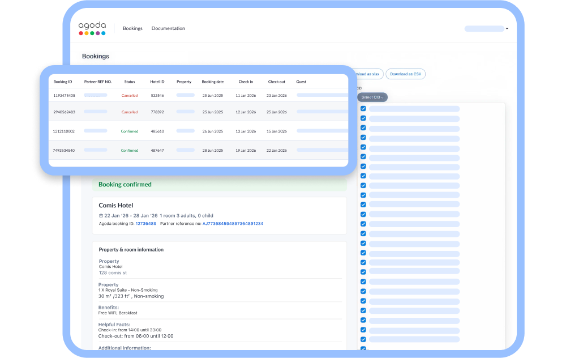The image size is (566, 358).
Task: Click Hotel ID 485610
Action: point(157,131)
